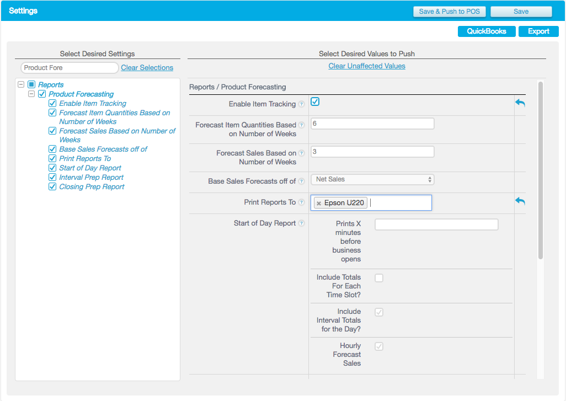Viewport: 566px width, 401px height.
Task: Collapse the Product Forecasting tree node
Action: click(31, 94)
